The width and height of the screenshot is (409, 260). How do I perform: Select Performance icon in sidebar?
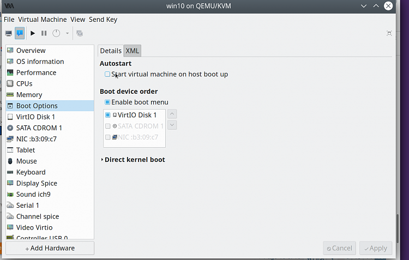tap(10, 72)
